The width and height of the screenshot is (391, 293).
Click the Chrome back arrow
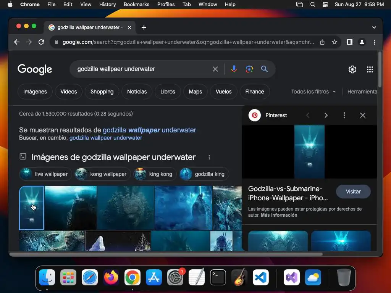tap(17, 42)
